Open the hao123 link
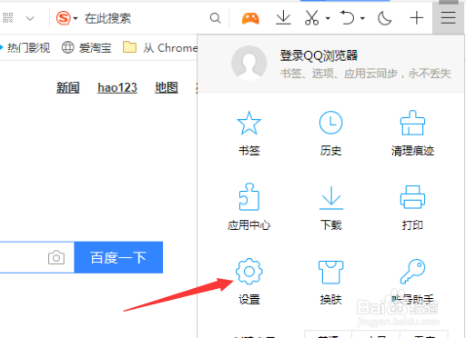Image resolution: width=466 pixels, height=338 pixels. (x=117, y=88)
